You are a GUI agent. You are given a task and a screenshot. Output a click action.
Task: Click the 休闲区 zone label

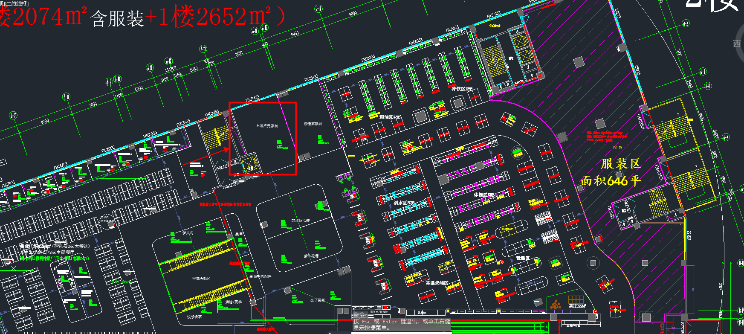[x=484, y=195]
